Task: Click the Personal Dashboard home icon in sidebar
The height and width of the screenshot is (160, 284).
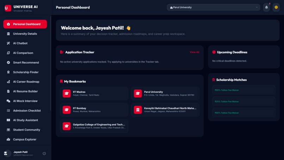Action: [8, 24]
